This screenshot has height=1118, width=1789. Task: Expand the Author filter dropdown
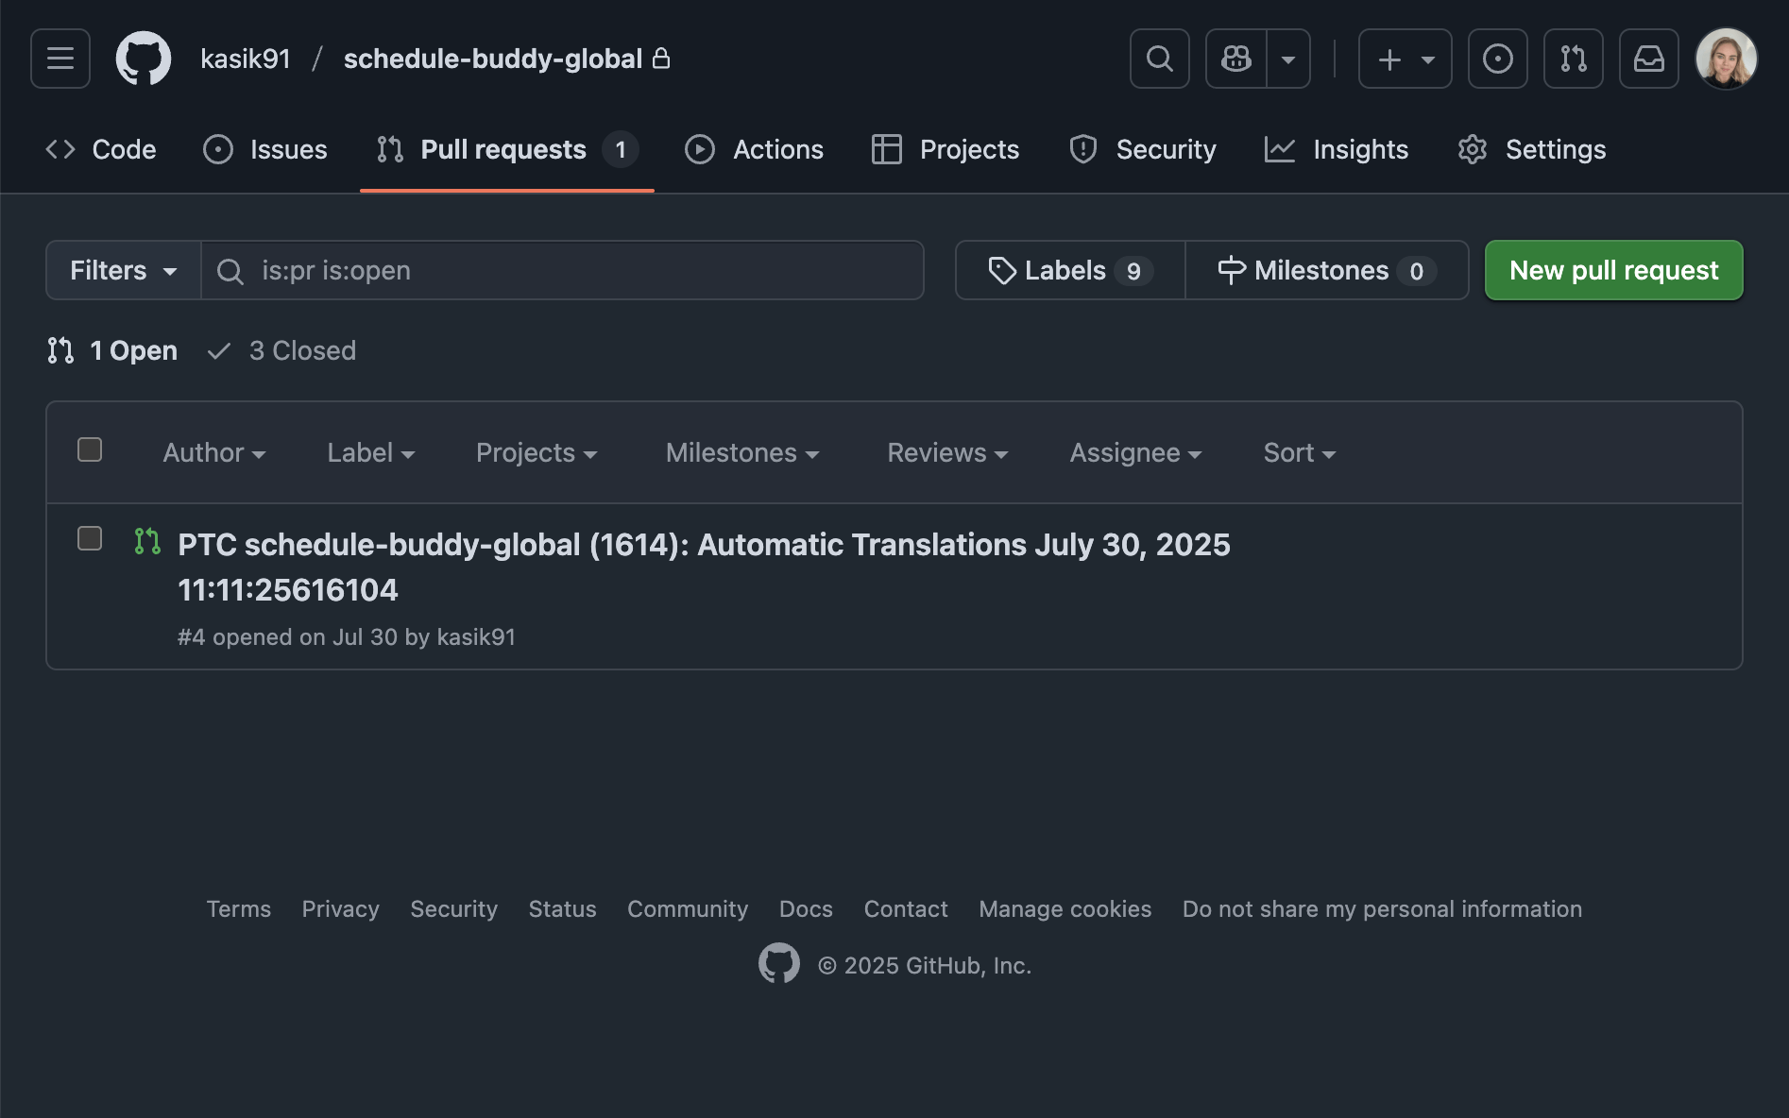(213, 452)
